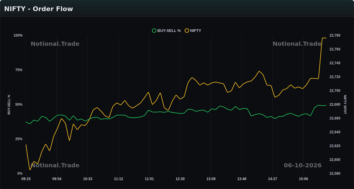Click the 75% left axis label
This screenshot has width=354, height=189.
click(x=19, y=70)
